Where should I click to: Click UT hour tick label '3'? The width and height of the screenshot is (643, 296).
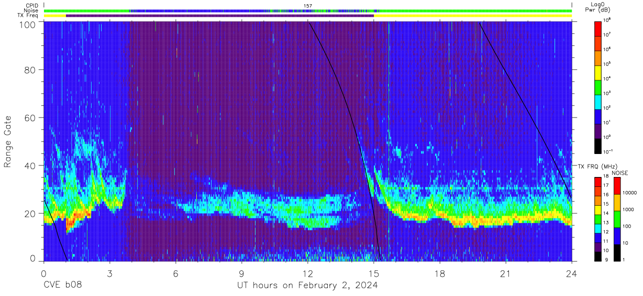click(x=109, y=273)
